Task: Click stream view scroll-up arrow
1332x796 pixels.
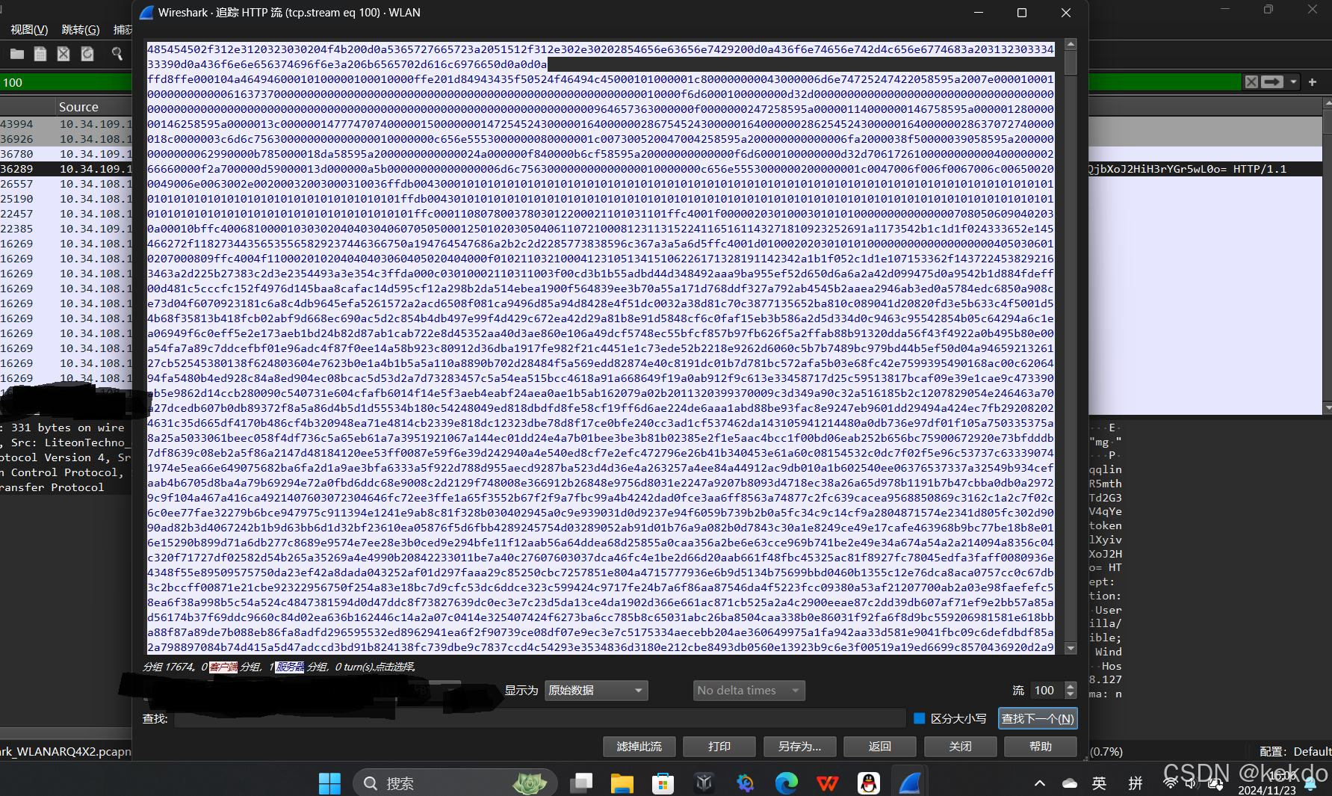Action: (x=1071, y=44)
